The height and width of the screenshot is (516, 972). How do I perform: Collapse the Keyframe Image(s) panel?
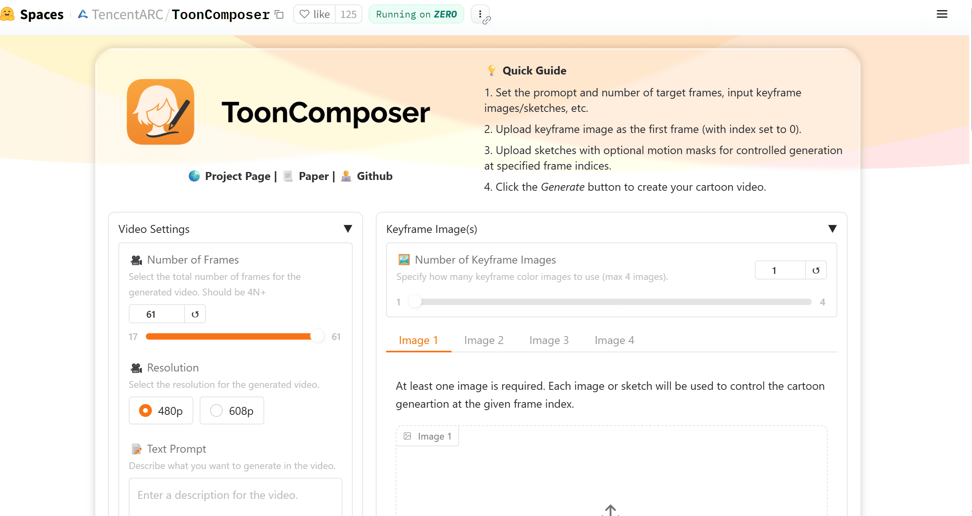point(833,228)
